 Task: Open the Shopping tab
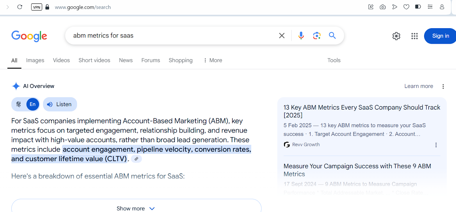[181, 60]
